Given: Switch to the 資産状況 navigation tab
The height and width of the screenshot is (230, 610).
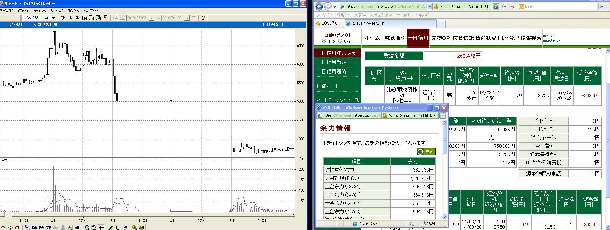Looking at the screenshot, I should pyautogui.click(x=486, y=38).
